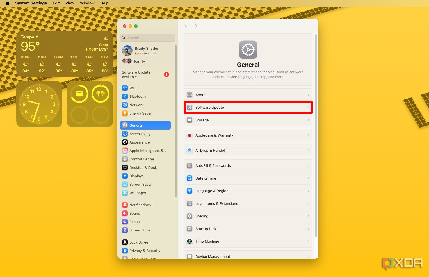
Task: Click the Bluetooth sidebar icon
Action: tap(125, 96)
